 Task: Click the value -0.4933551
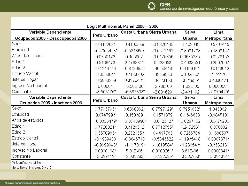coord(190,63)
